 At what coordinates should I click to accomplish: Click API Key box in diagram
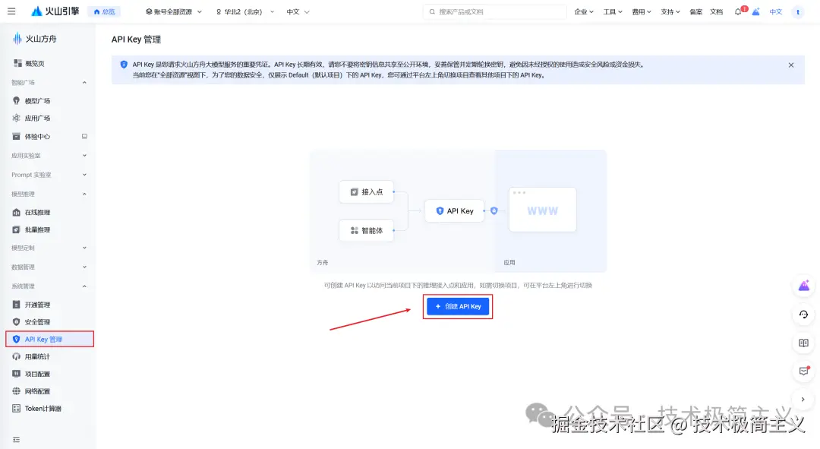tap(455, 211)
